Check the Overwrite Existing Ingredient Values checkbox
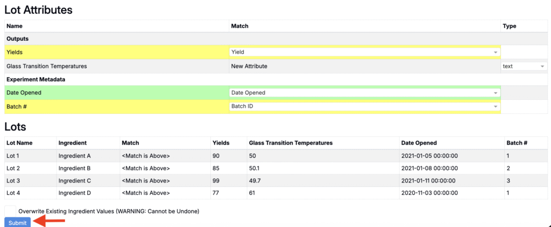Viewport: 551px width, 227px height. 10,211
